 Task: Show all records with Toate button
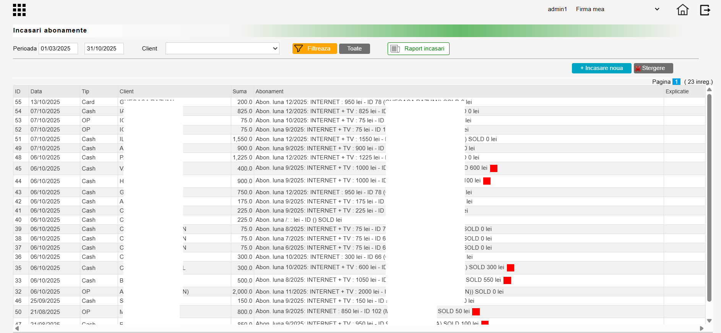click(354, 49)
